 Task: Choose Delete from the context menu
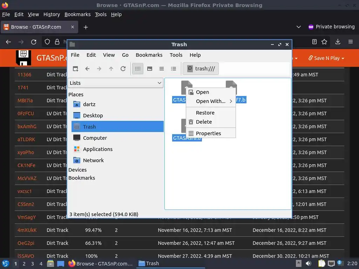coord(211,122)
